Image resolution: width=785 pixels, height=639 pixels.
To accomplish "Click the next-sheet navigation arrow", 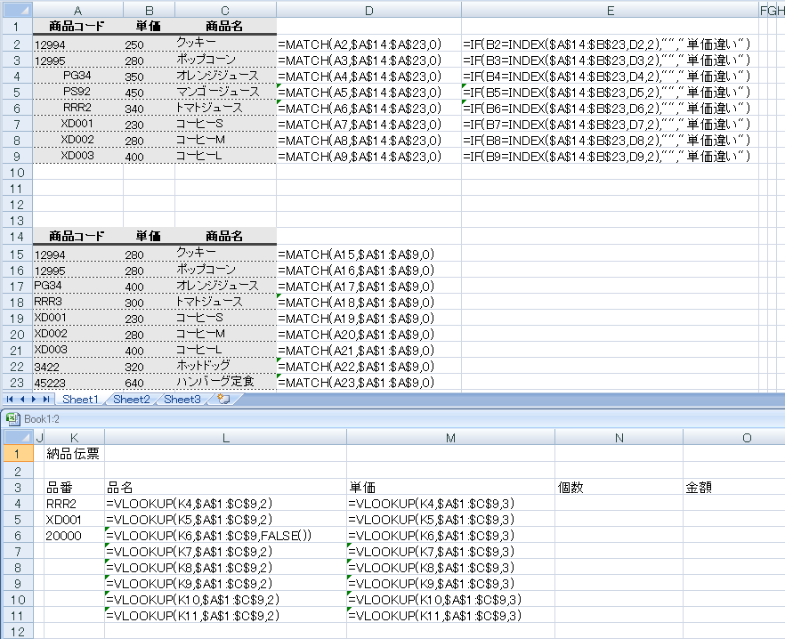I will pos(34,400).
